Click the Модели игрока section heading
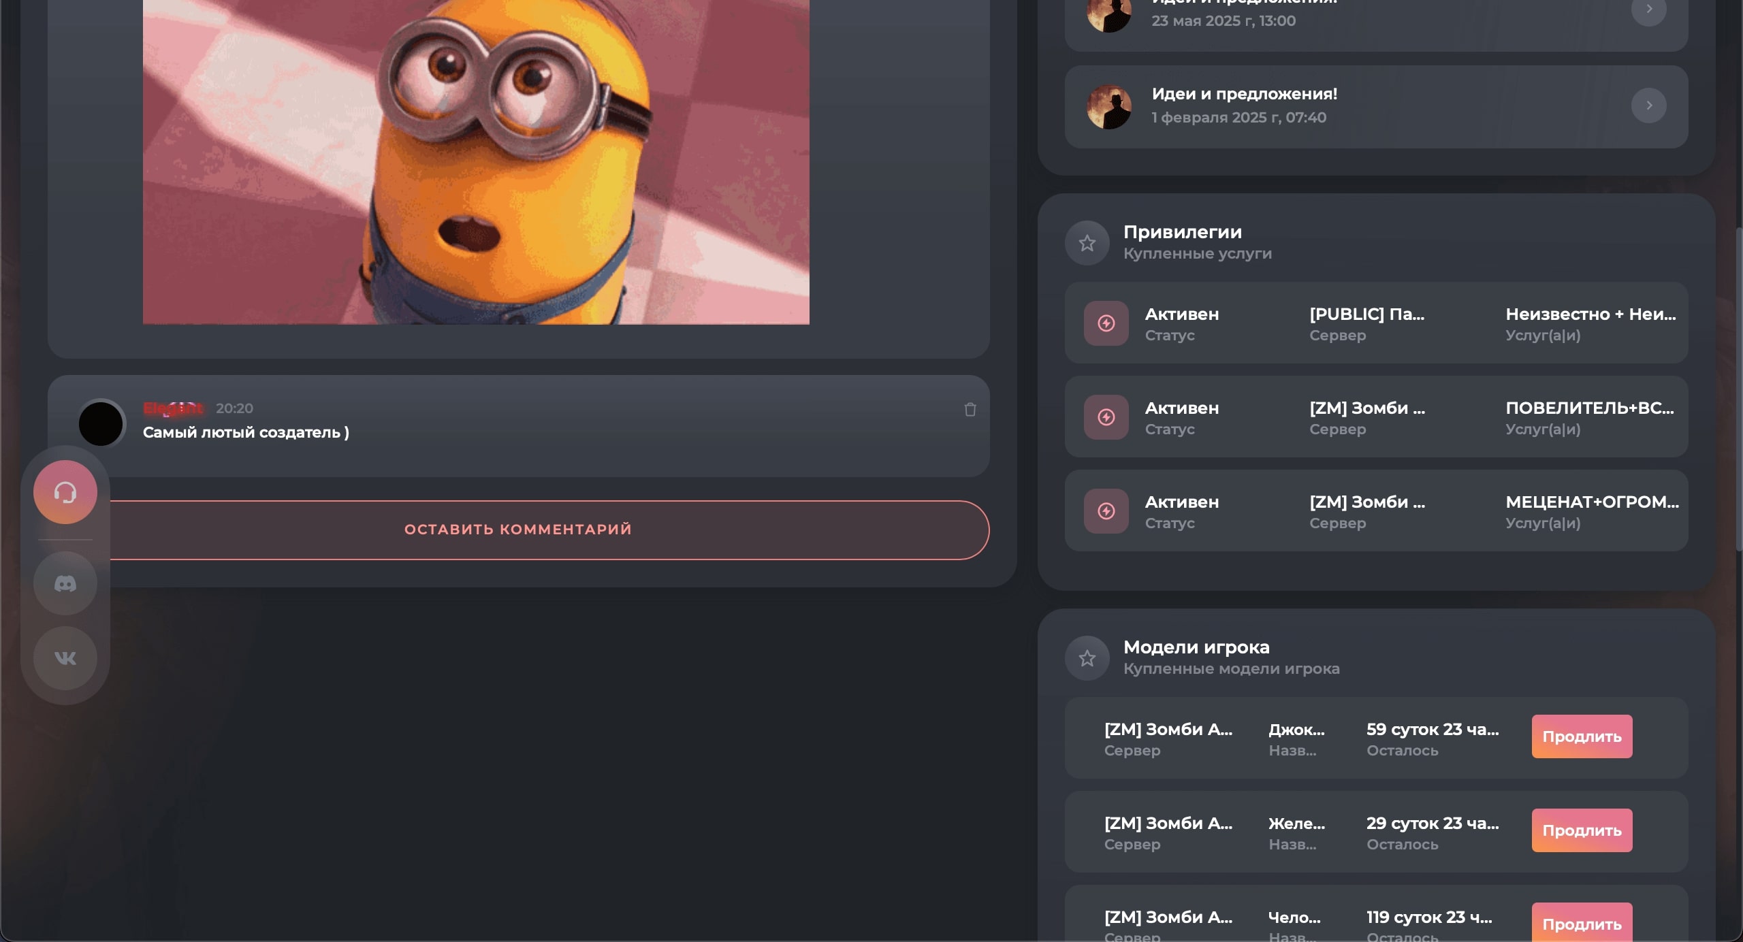Image resolution: width=1743 pixels, height=942 pixels. pos(1196,647)
